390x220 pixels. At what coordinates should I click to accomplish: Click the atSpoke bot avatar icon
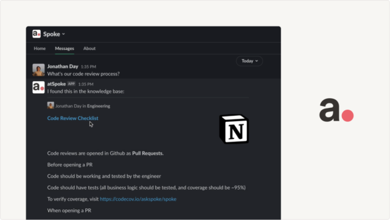click(x=38, y=87)
